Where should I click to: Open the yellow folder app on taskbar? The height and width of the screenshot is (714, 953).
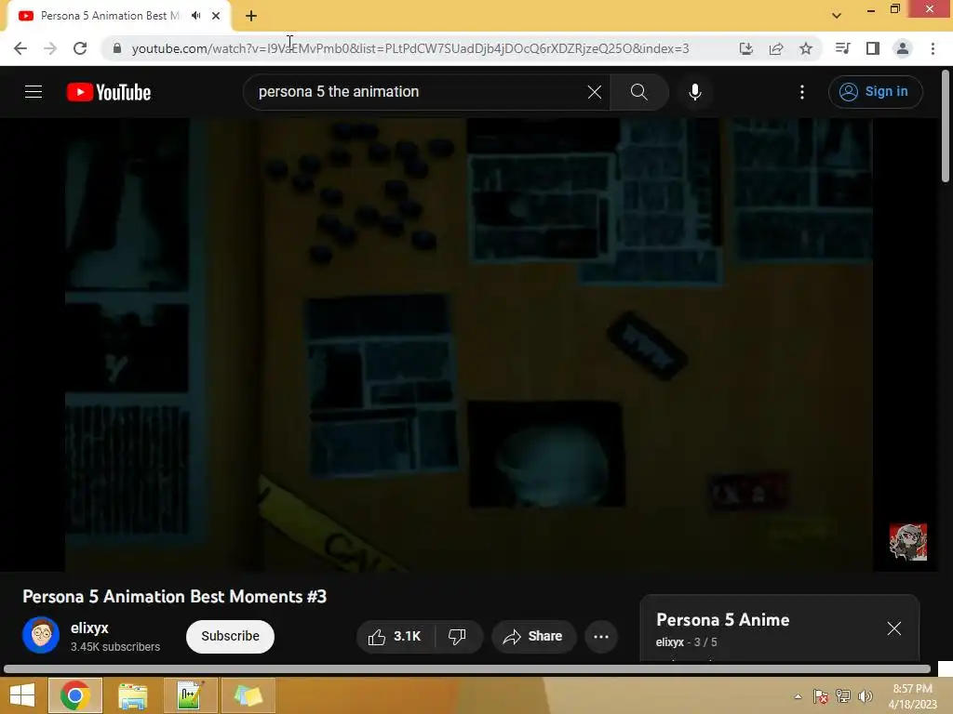pos(248,695)
